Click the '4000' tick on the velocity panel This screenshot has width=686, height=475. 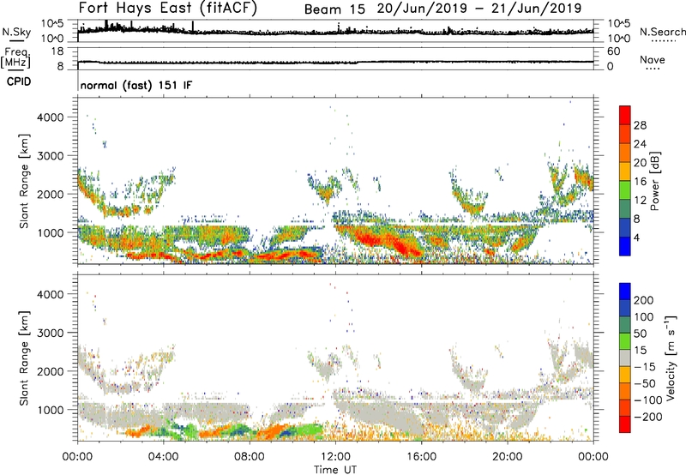(x=50, y=294)
